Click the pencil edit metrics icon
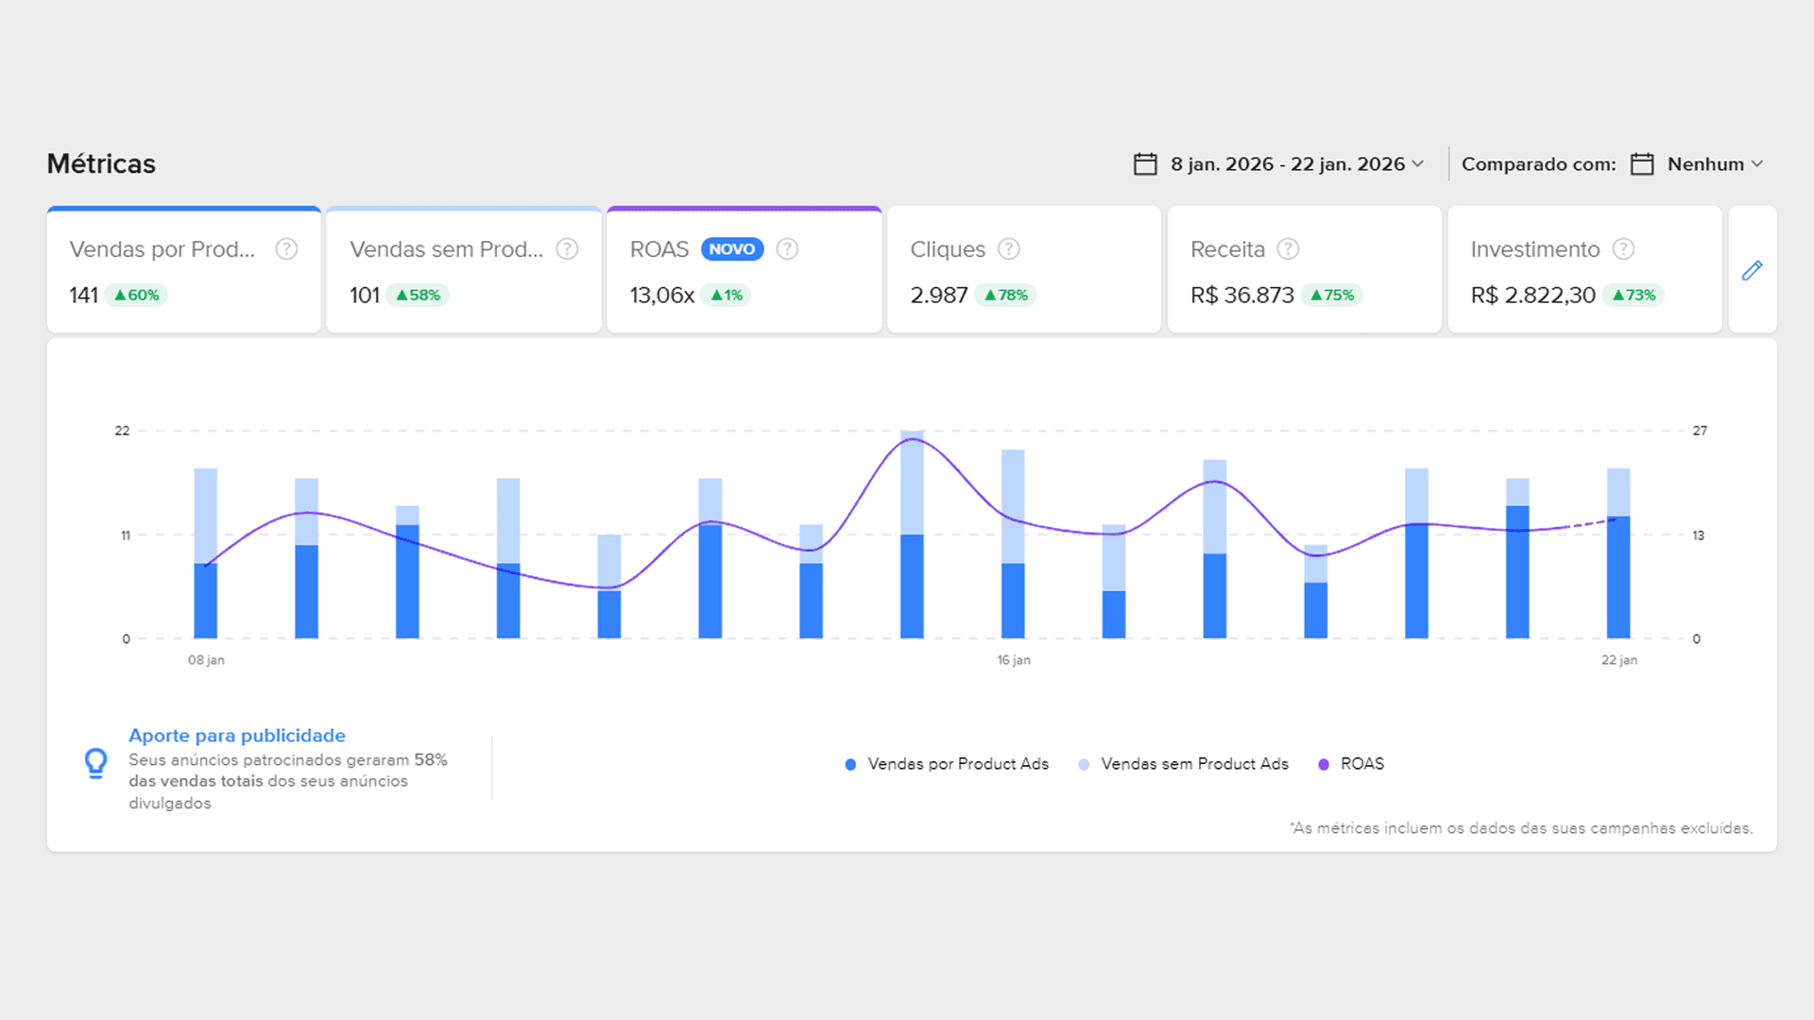 pyautogui.click(x=1752, y=271)
